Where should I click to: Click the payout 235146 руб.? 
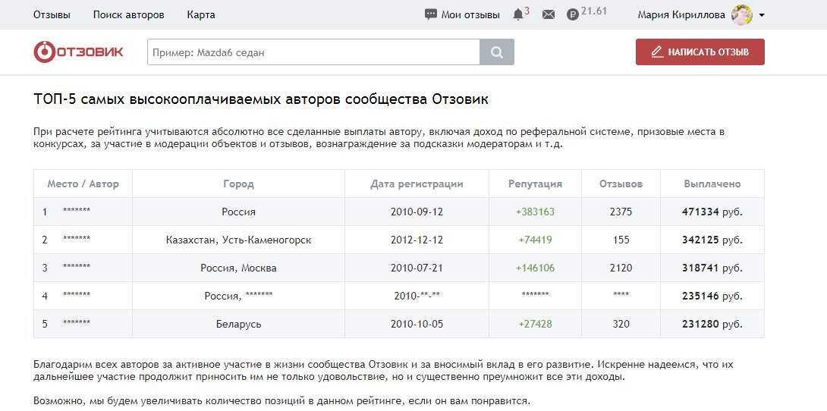coord(712,296)
